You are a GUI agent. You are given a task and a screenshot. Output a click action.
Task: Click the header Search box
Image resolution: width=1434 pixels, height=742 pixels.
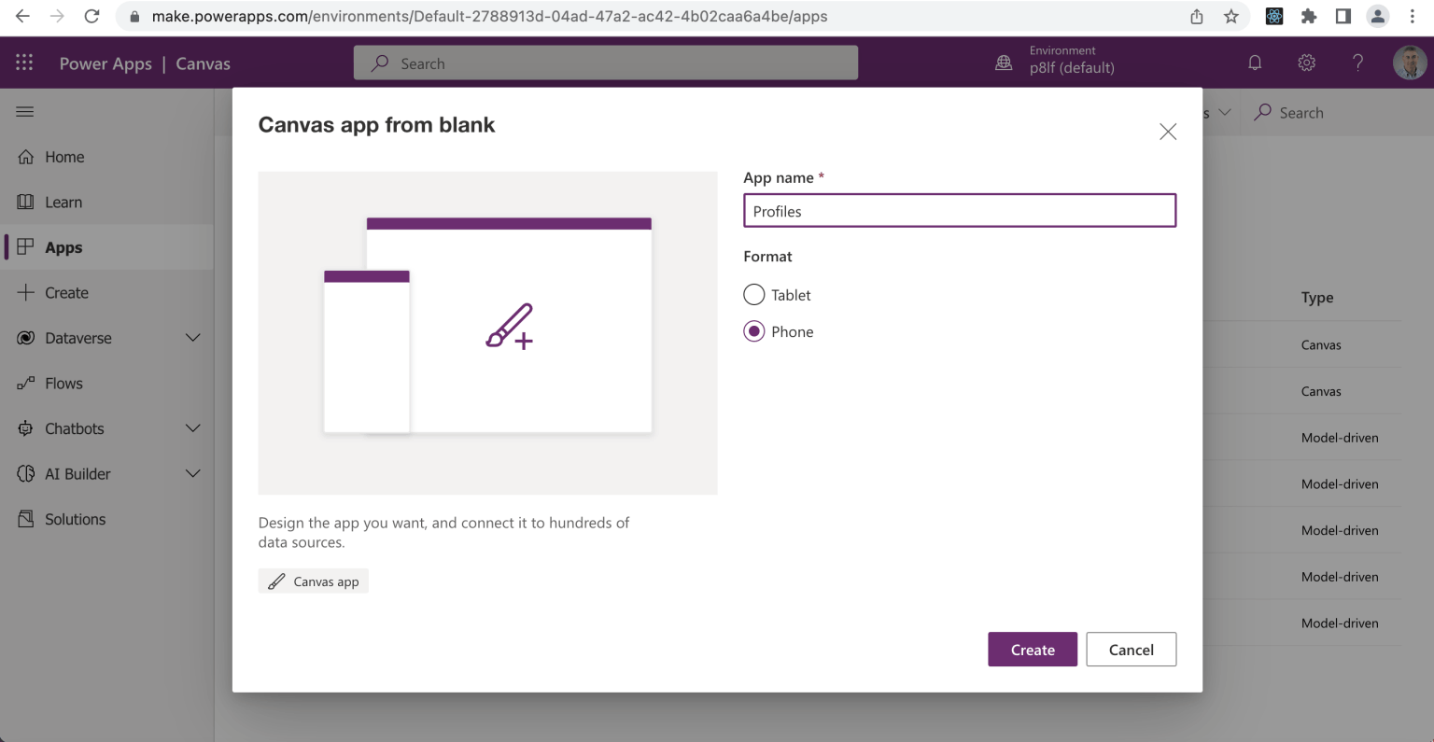click(606, 63)
